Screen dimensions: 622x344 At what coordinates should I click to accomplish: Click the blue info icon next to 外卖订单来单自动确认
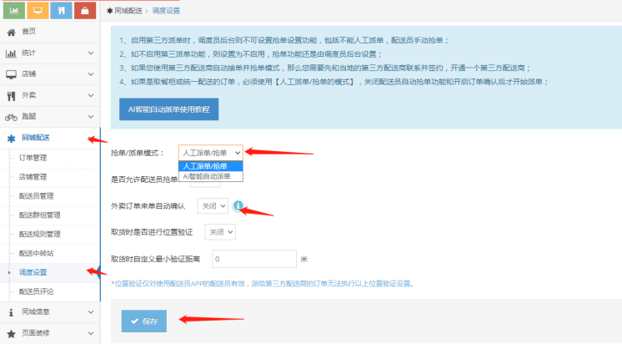pos(238,205)
